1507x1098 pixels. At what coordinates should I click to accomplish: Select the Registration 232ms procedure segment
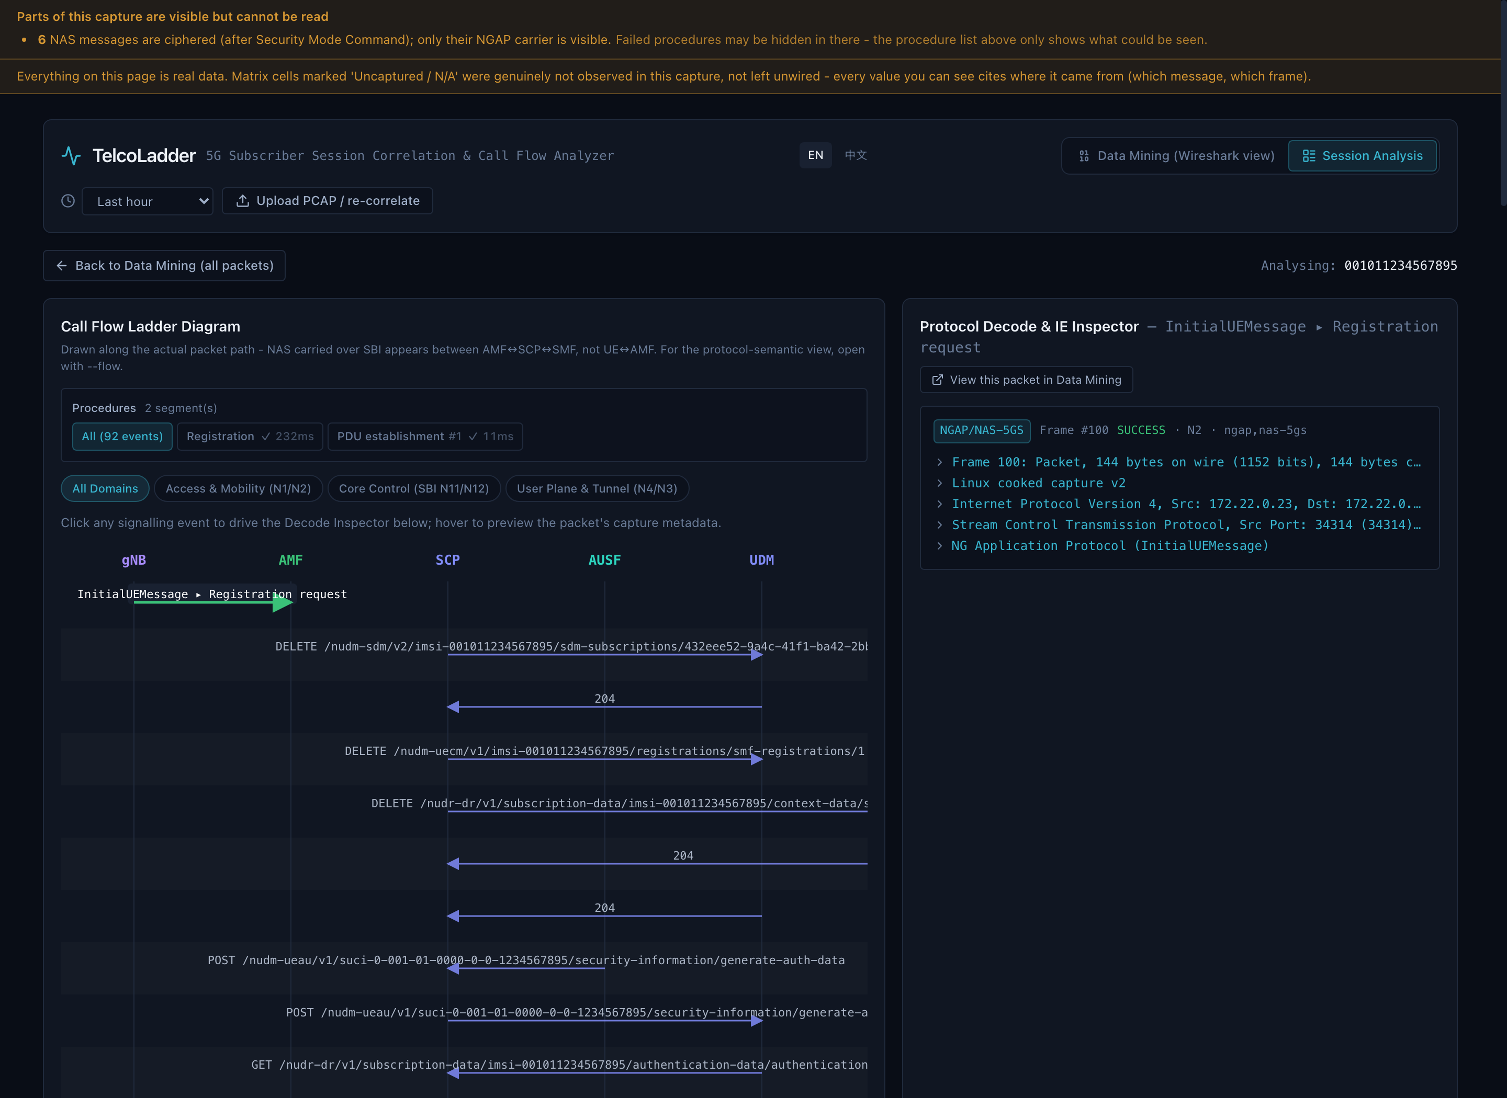point(250,437)
